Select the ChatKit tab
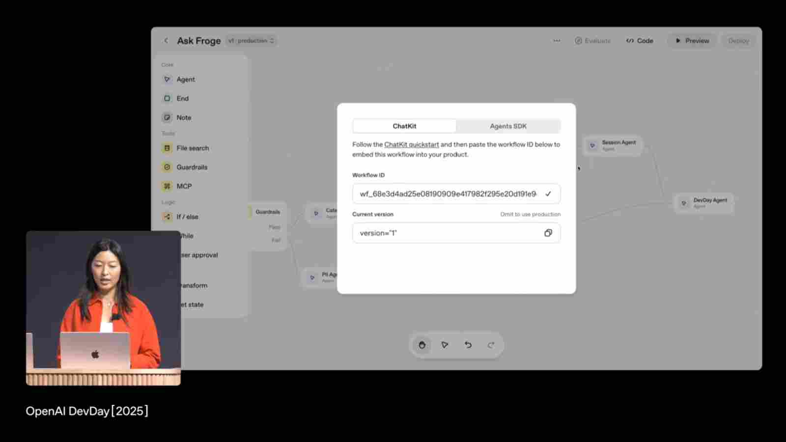Viewport: 786px width, 442px height. tap(404, 126)
